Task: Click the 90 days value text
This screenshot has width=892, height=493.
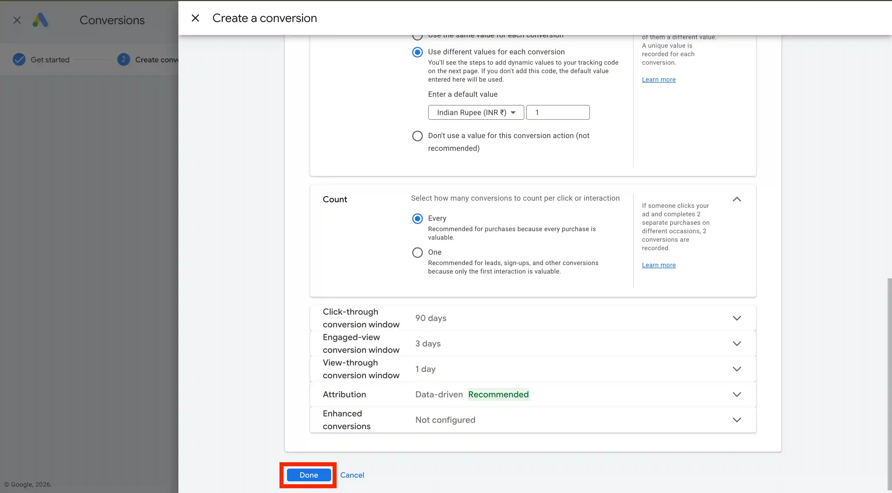Action: 431,318
